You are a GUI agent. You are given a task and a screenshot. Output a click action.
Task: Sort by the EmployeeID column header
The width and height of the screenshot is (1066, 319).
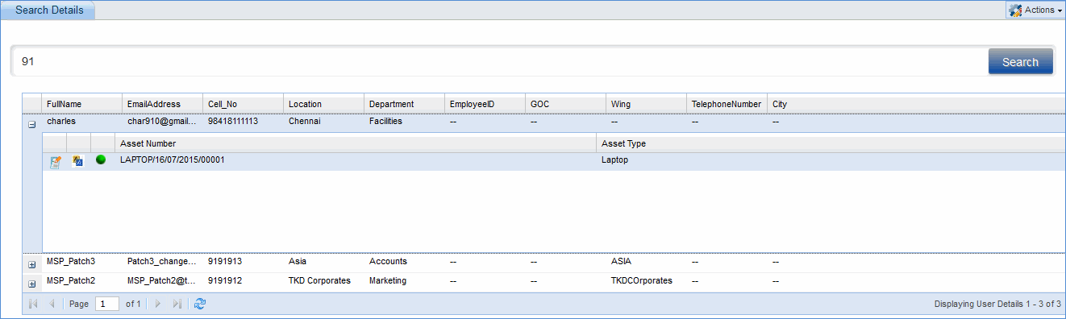tap(485, 104)
